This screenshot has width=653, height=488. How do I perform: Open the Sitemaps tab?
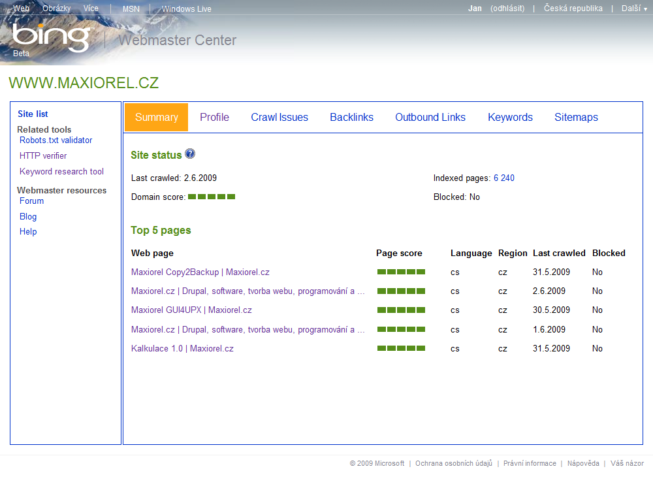point(576,117)
